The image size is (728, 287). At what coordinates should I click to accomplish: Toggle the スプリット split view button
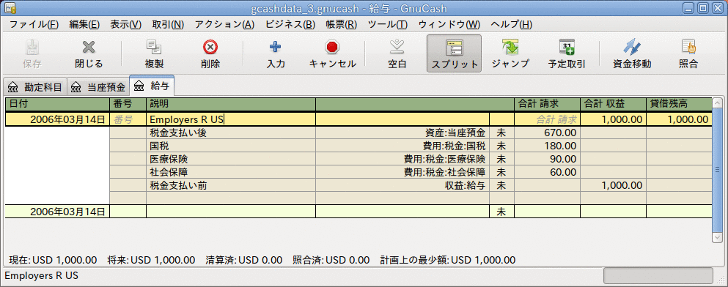454,53
